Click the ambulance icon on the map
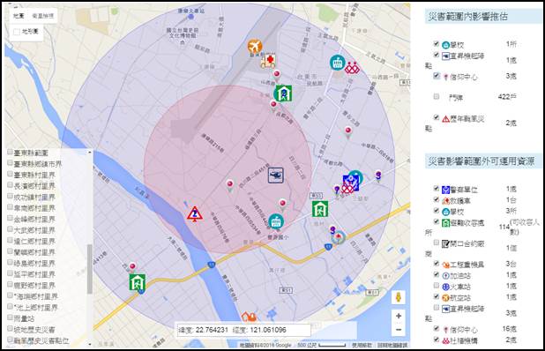The image size is (545, 351). click(268, 61)
